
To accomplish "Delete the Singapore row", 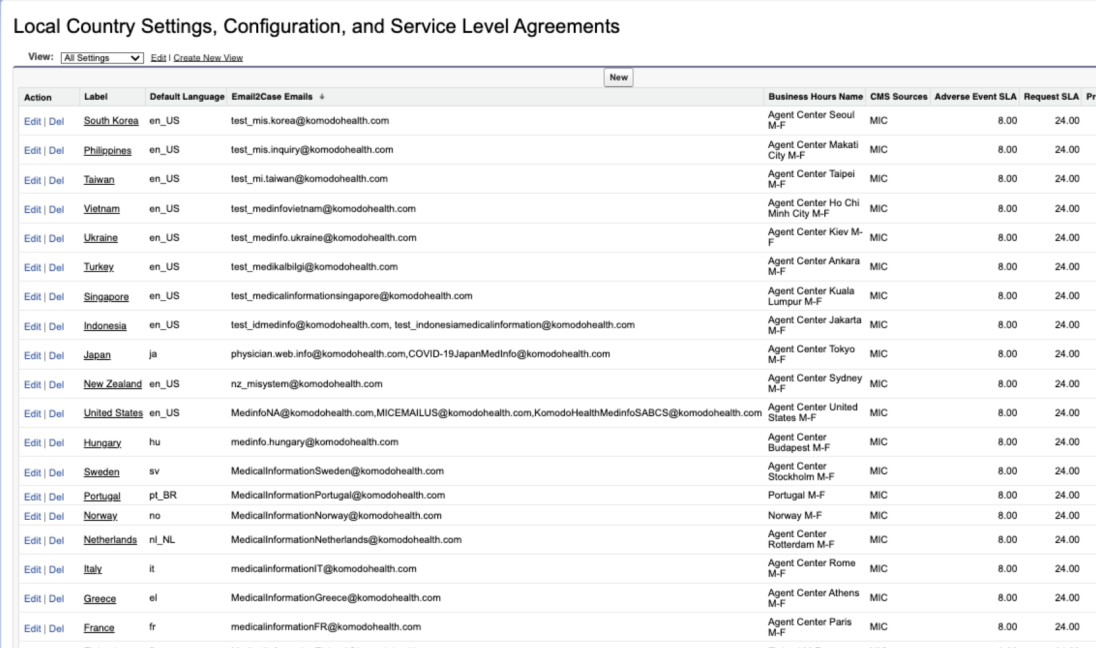I will point(57,296).
